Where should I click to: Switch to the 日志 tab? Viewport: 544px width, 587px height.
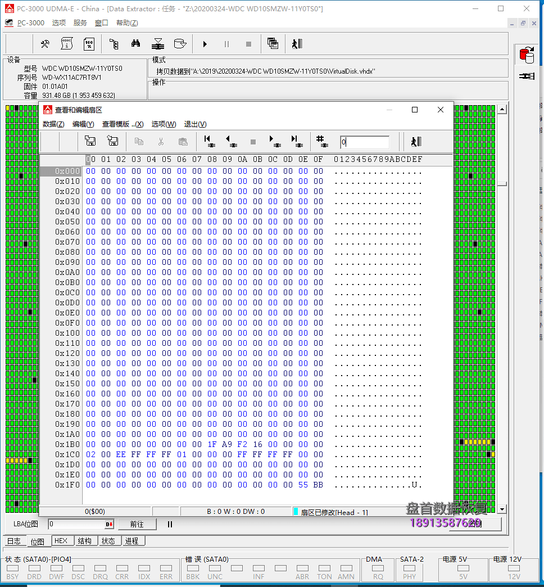pos(14,541)
